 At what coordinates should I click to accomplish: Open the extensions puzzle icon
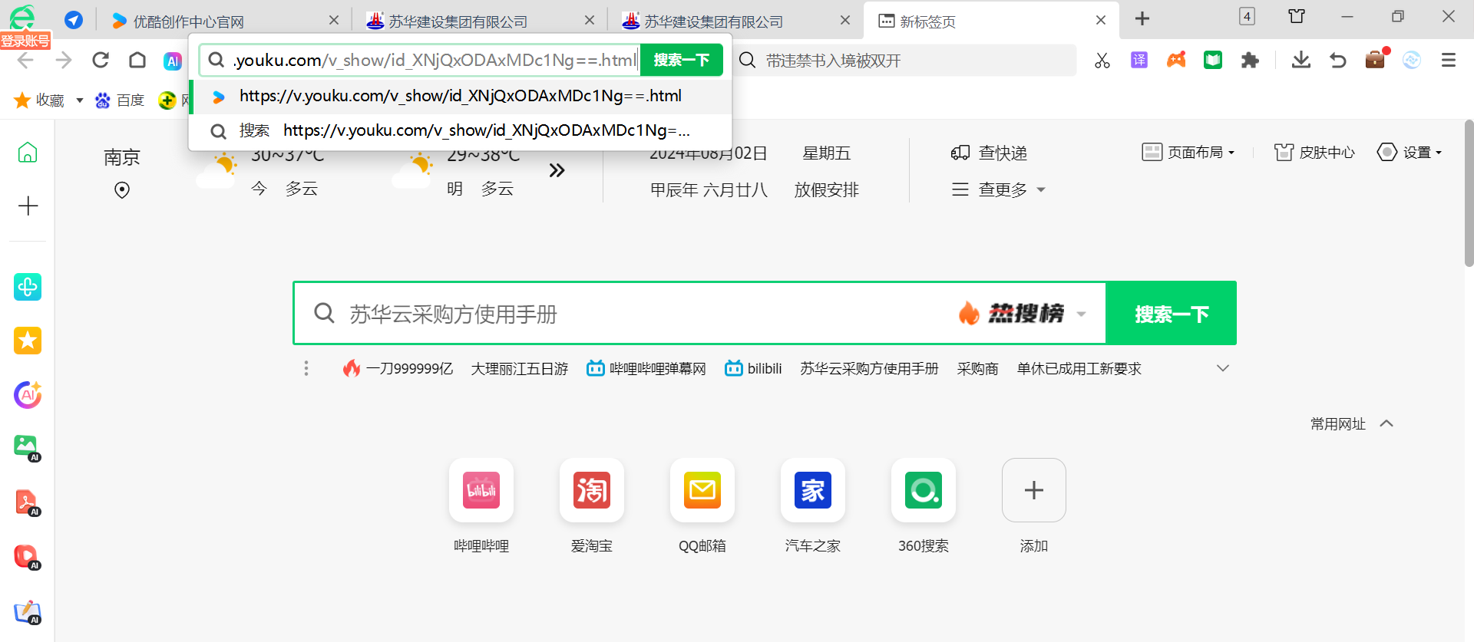[1250, 60]
